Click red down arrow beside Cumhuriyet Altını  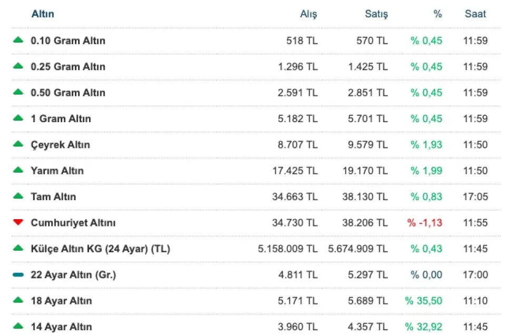(18, 222)
